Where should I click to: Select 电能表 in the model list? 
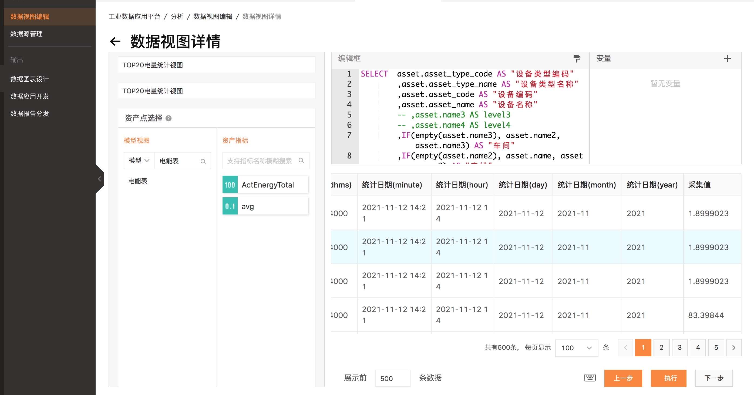[x=138, y=181]
